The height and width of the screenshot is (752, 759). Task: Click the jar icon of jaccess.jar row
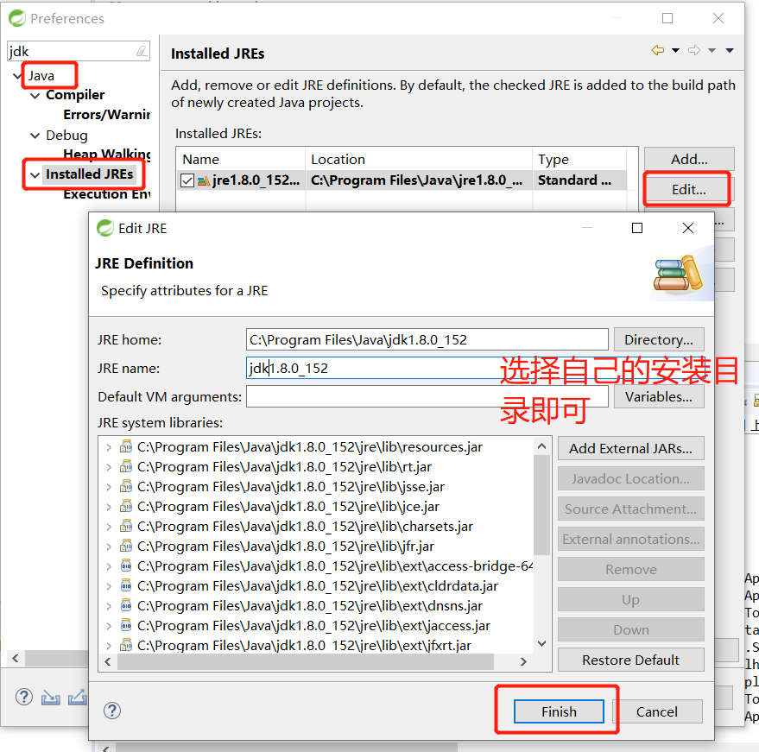point(126,625)
